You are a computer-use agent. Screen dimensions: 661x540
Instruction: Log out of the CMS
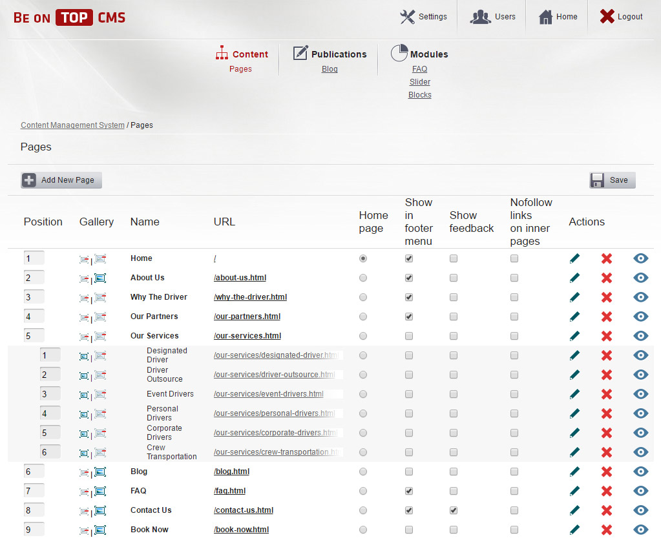tap(621, 17)
